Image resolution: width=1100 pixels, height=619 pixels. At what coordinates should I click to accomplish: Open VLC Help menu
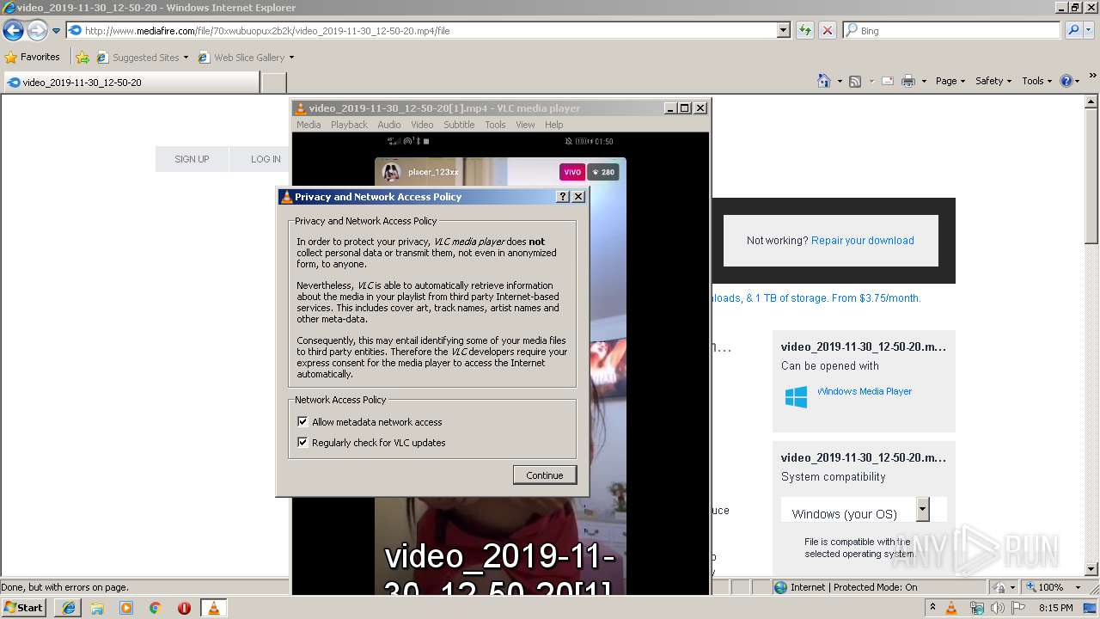[x=554, y=125]
